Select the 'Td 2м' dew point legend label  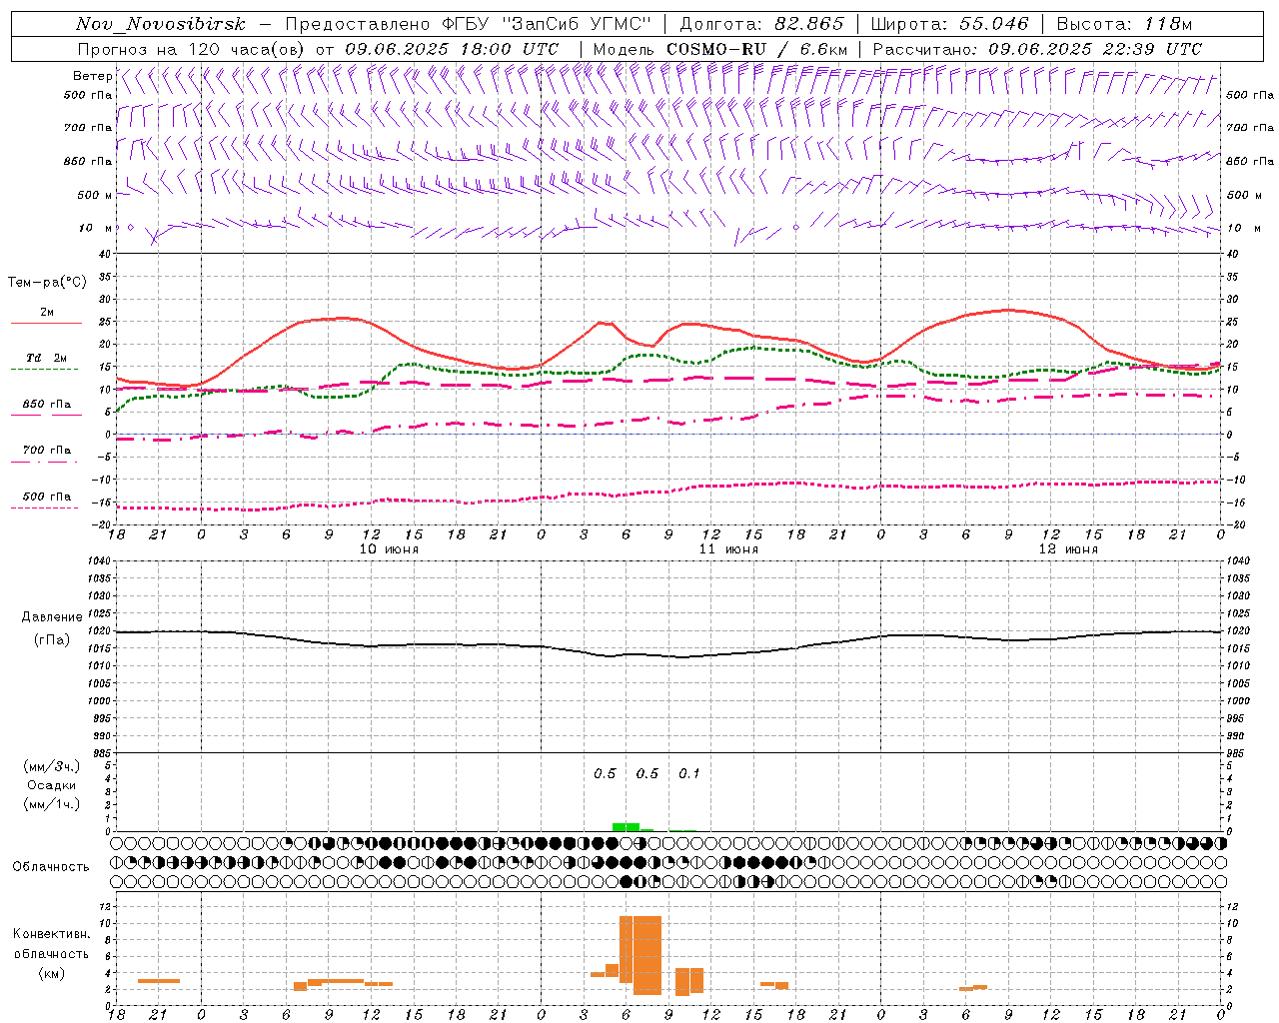47,358
